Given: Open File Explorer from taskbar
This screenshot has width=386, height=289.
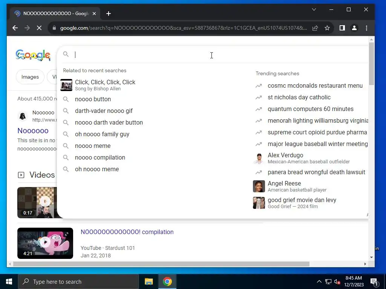Looking at the screenshot, I should 149,281.
